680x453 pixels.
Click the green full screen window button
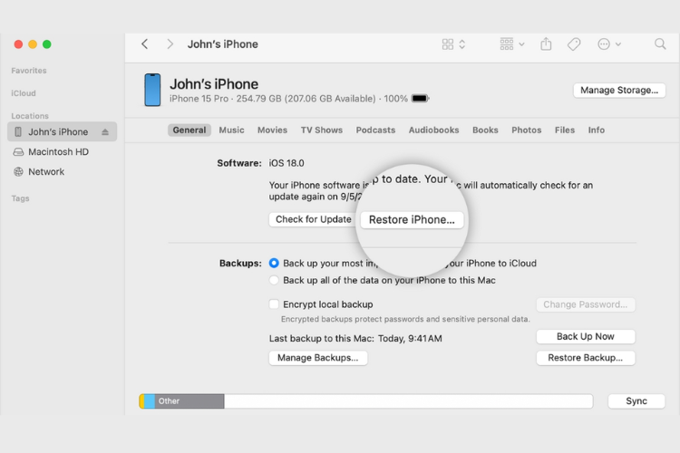pyautogui.click(x=47, y=44)
